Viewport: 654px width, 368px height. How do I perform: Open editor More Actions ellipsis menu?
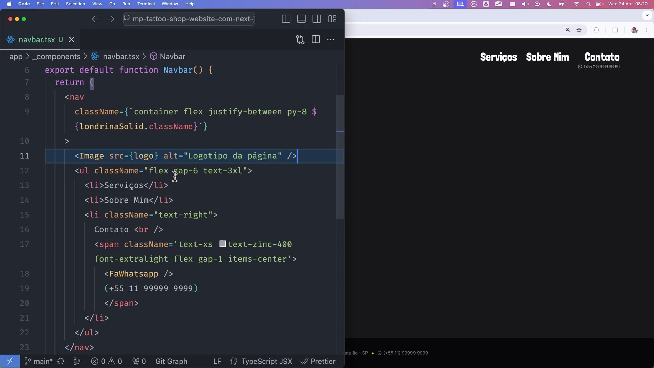click(x=331, y=40)
